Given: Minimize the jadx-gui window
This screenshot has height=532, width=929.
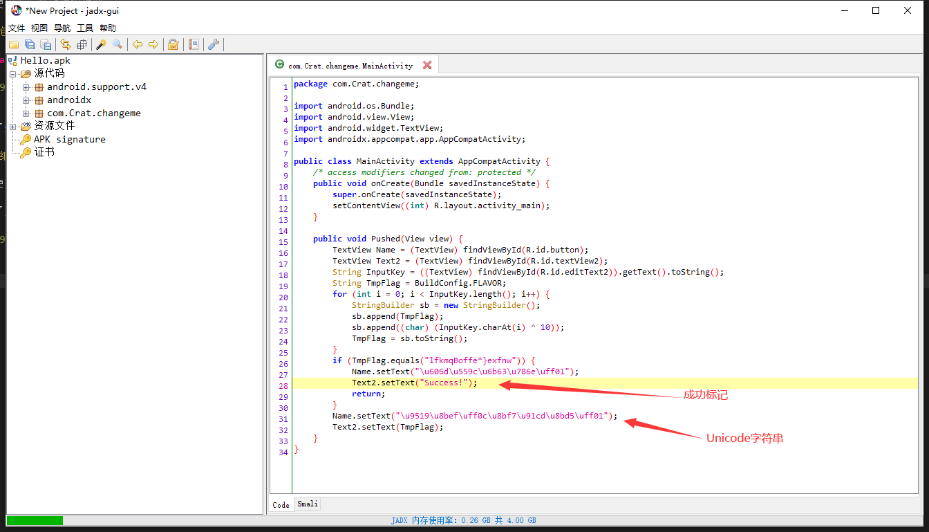Looking at the screenshot, I should [844, 10].
